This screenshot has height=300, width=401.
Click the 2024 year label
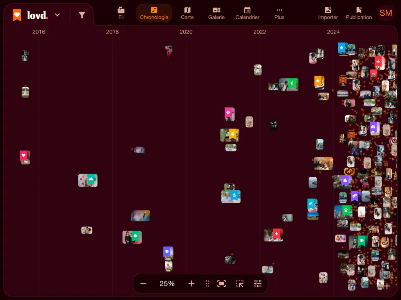(x=333, y=32)
